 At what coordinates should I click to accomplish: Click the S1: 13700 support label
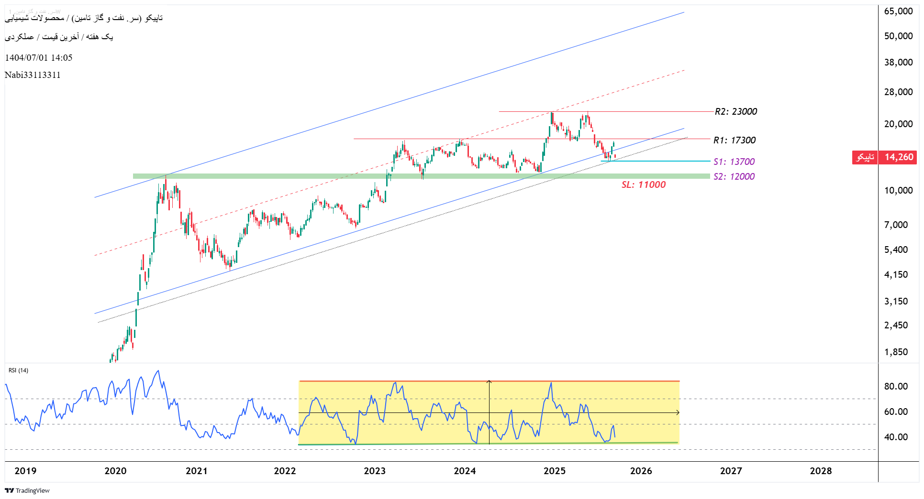[x=734, y=162]
